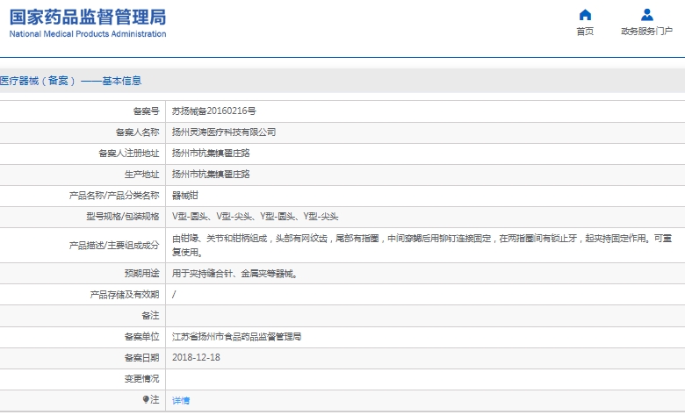Click the 备案单位 row label

[x=142, y=336]
